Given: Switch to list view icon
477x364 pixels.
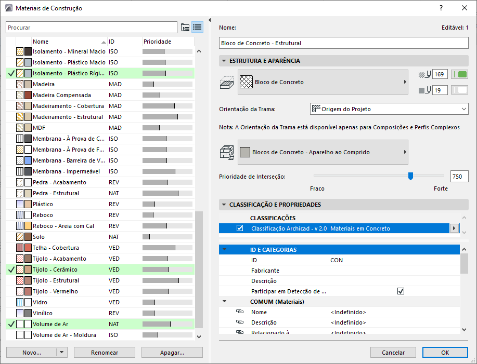Looking at the screenshot, I should pos(198,28).
